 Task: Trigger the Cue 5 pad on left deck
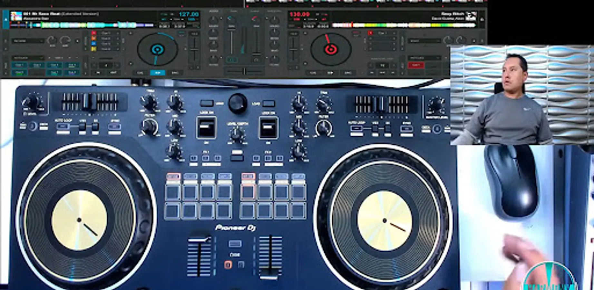pyautogui.click(x=19, y=73)
